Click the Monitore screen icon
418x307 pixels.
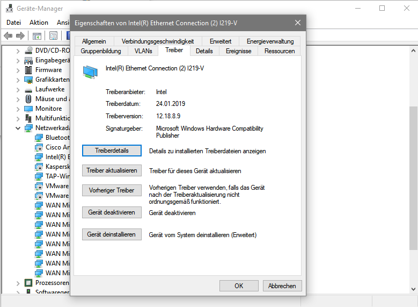point(28,109)
